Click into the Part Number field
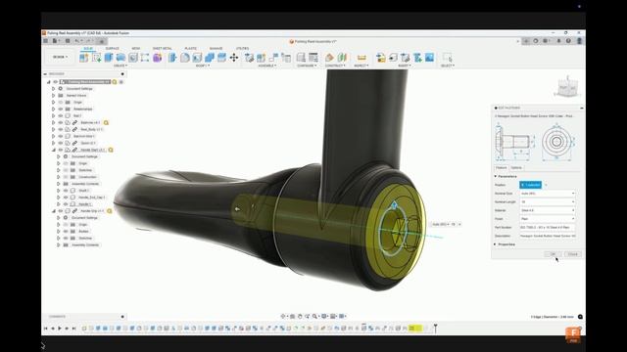This screenshot has width=627, height=352. 548,227
